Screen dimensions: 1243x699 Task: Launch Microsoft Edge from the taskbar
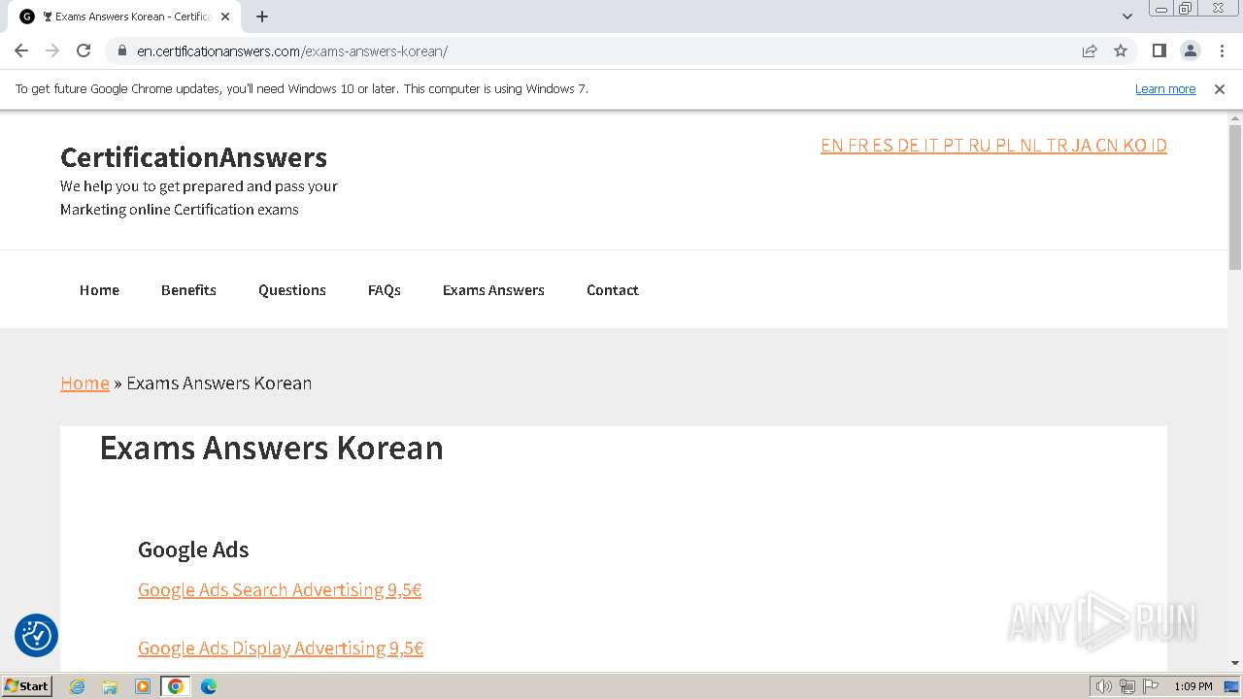pos(209,686)
